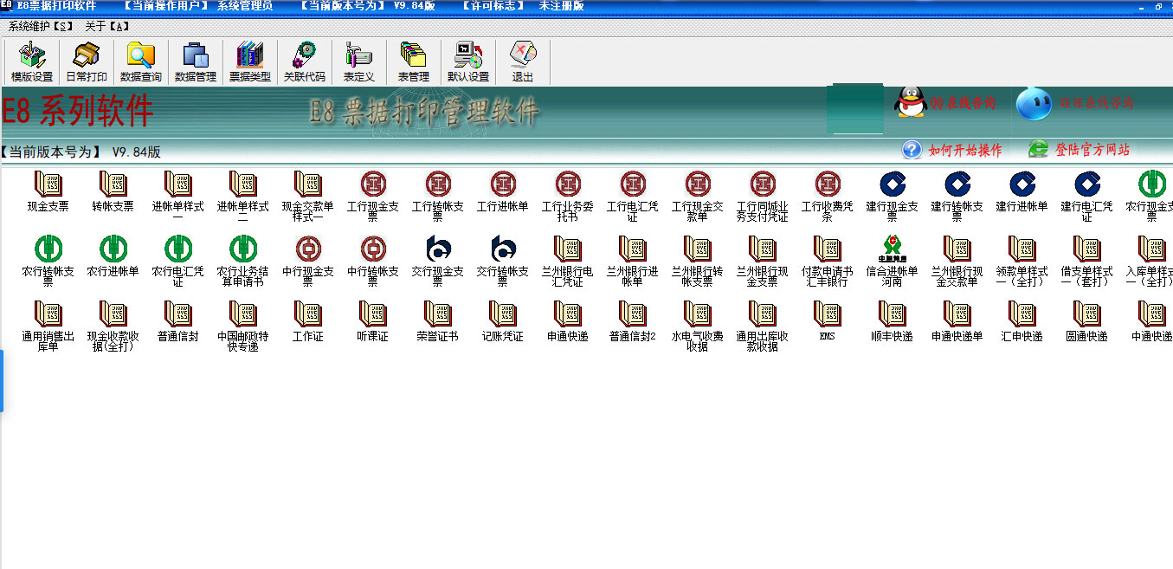
Task: Click the 旺旺在线咨询 link
Action: (x=1075, y=103)
